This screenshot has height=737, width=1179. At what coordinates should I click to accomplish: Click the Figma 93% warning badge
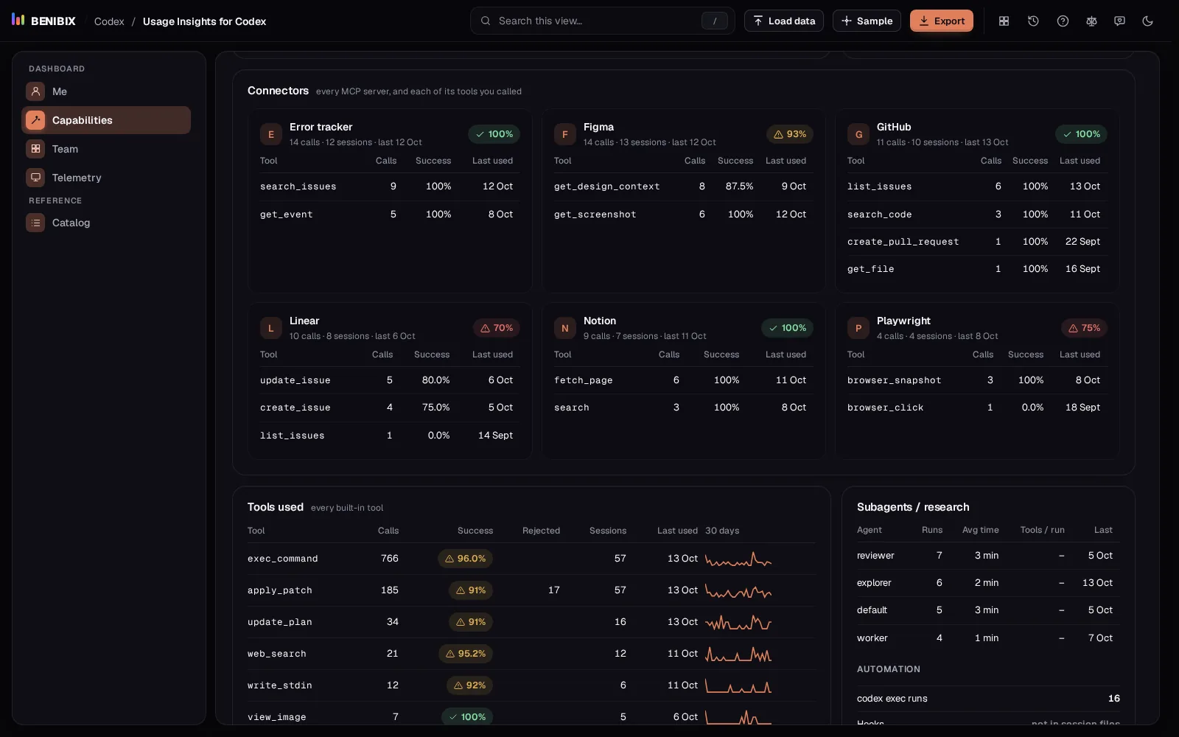789,134
